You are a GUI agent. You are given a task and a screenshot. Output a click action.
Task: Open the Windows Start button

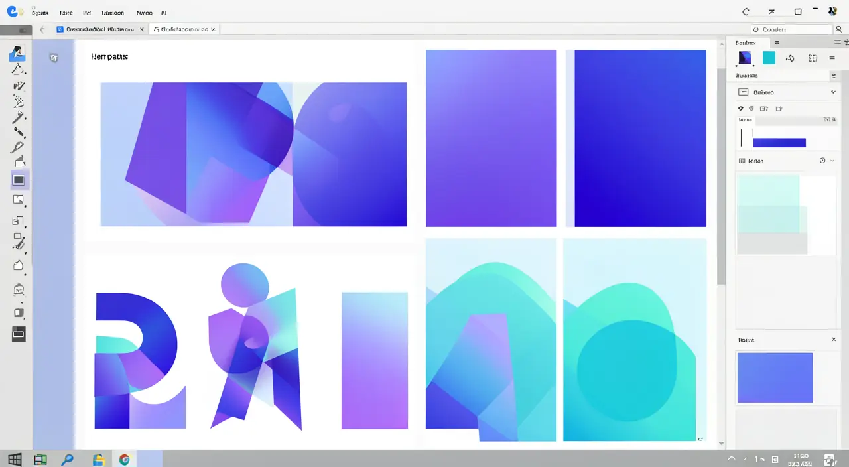pyautogui.click(x=15, y=459)
